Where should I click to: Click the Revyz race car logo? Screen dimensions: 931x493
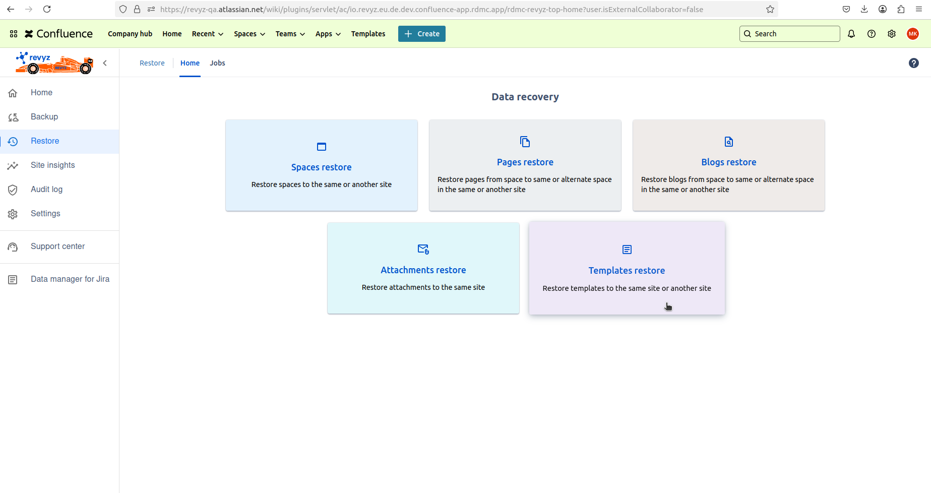54,63
